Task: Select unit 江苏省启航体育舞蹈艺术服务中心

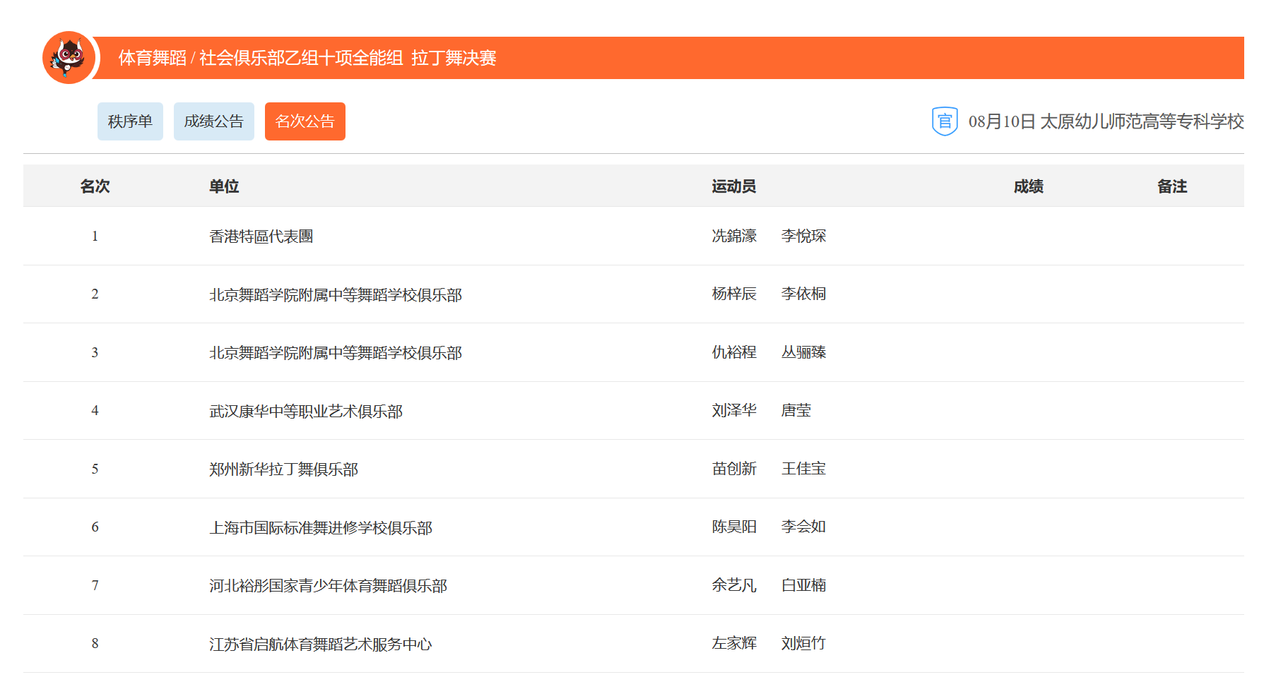Action: [321, 645]
